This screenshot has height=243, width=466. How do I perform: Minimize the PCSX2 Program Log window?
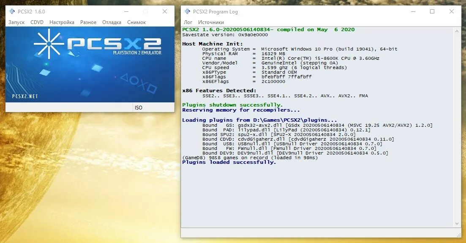(413, 11)
